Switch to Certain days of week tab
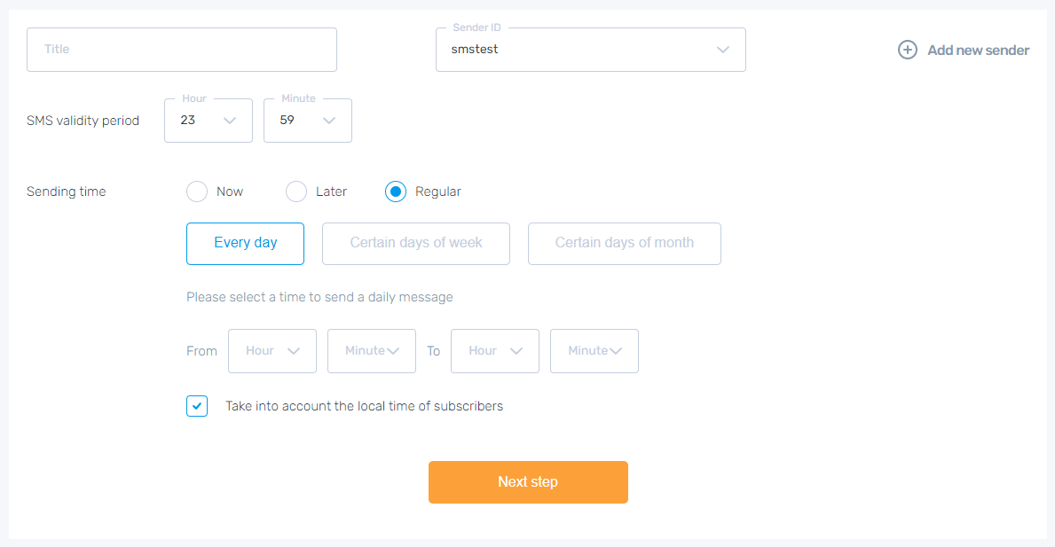This screenshot has width=1055, height=547. [415, 244]
